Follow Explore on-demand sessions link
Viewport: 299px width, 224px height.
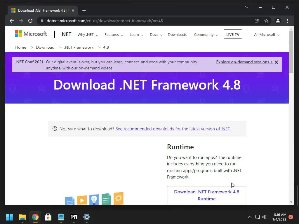point(244,62)
